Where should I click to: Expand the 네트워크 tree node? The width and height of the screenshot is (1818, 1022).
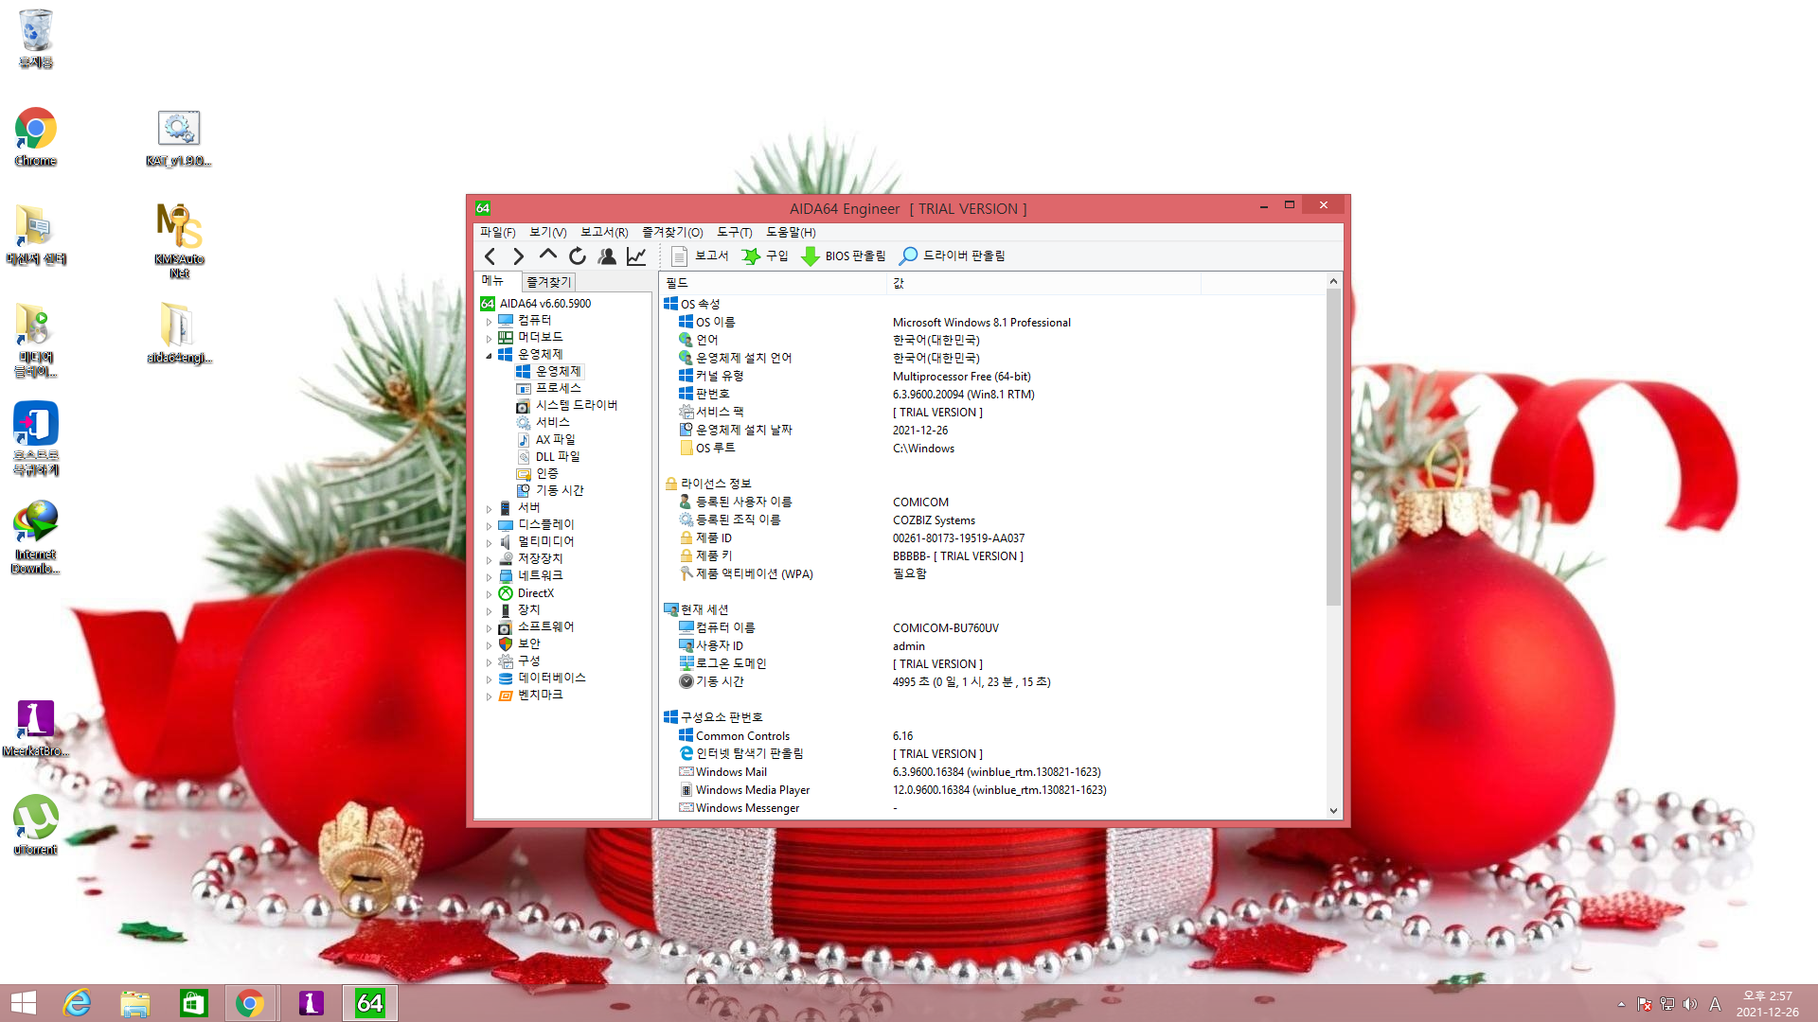click(489, 576)
